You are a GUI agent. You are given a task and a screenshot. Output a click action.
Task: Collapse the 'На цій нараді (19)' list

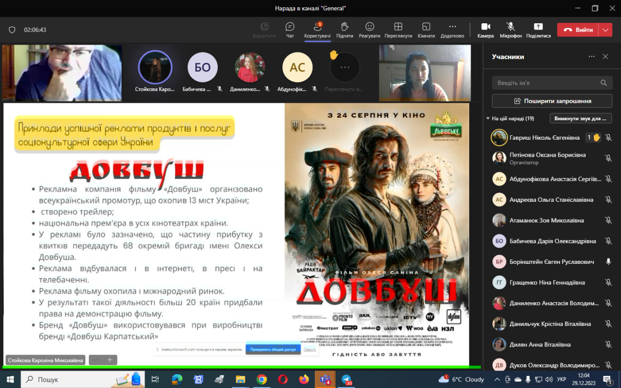coord(488,118)
